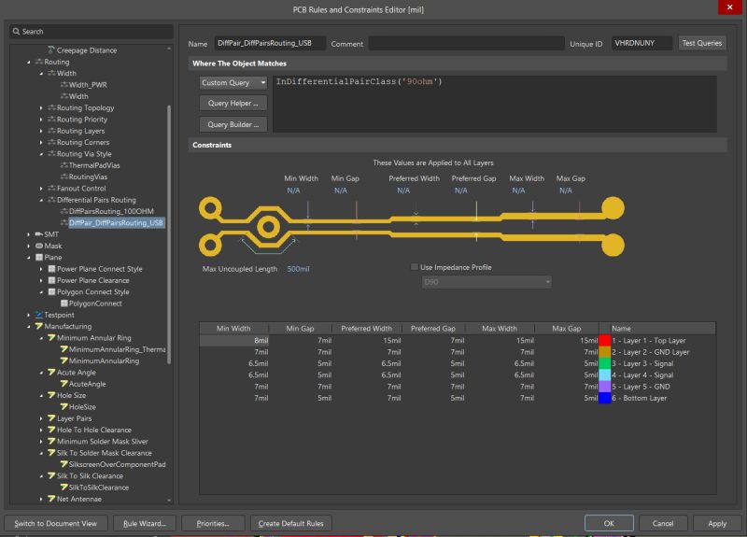Click the rule Name input field

[270, 43]
